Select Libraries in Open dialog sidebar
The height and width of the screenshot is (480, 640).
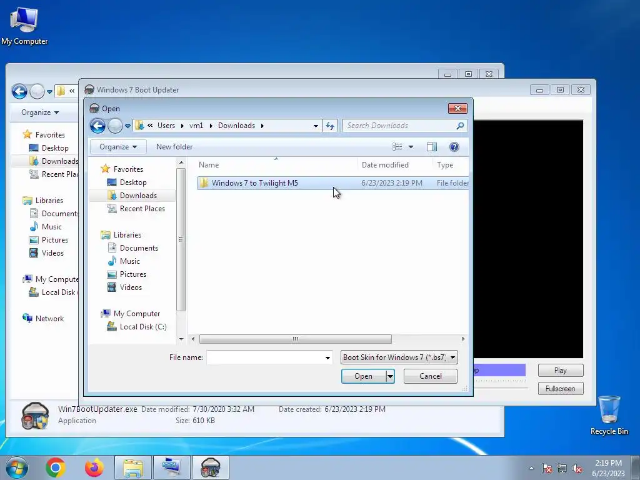[x=127, y=235]
